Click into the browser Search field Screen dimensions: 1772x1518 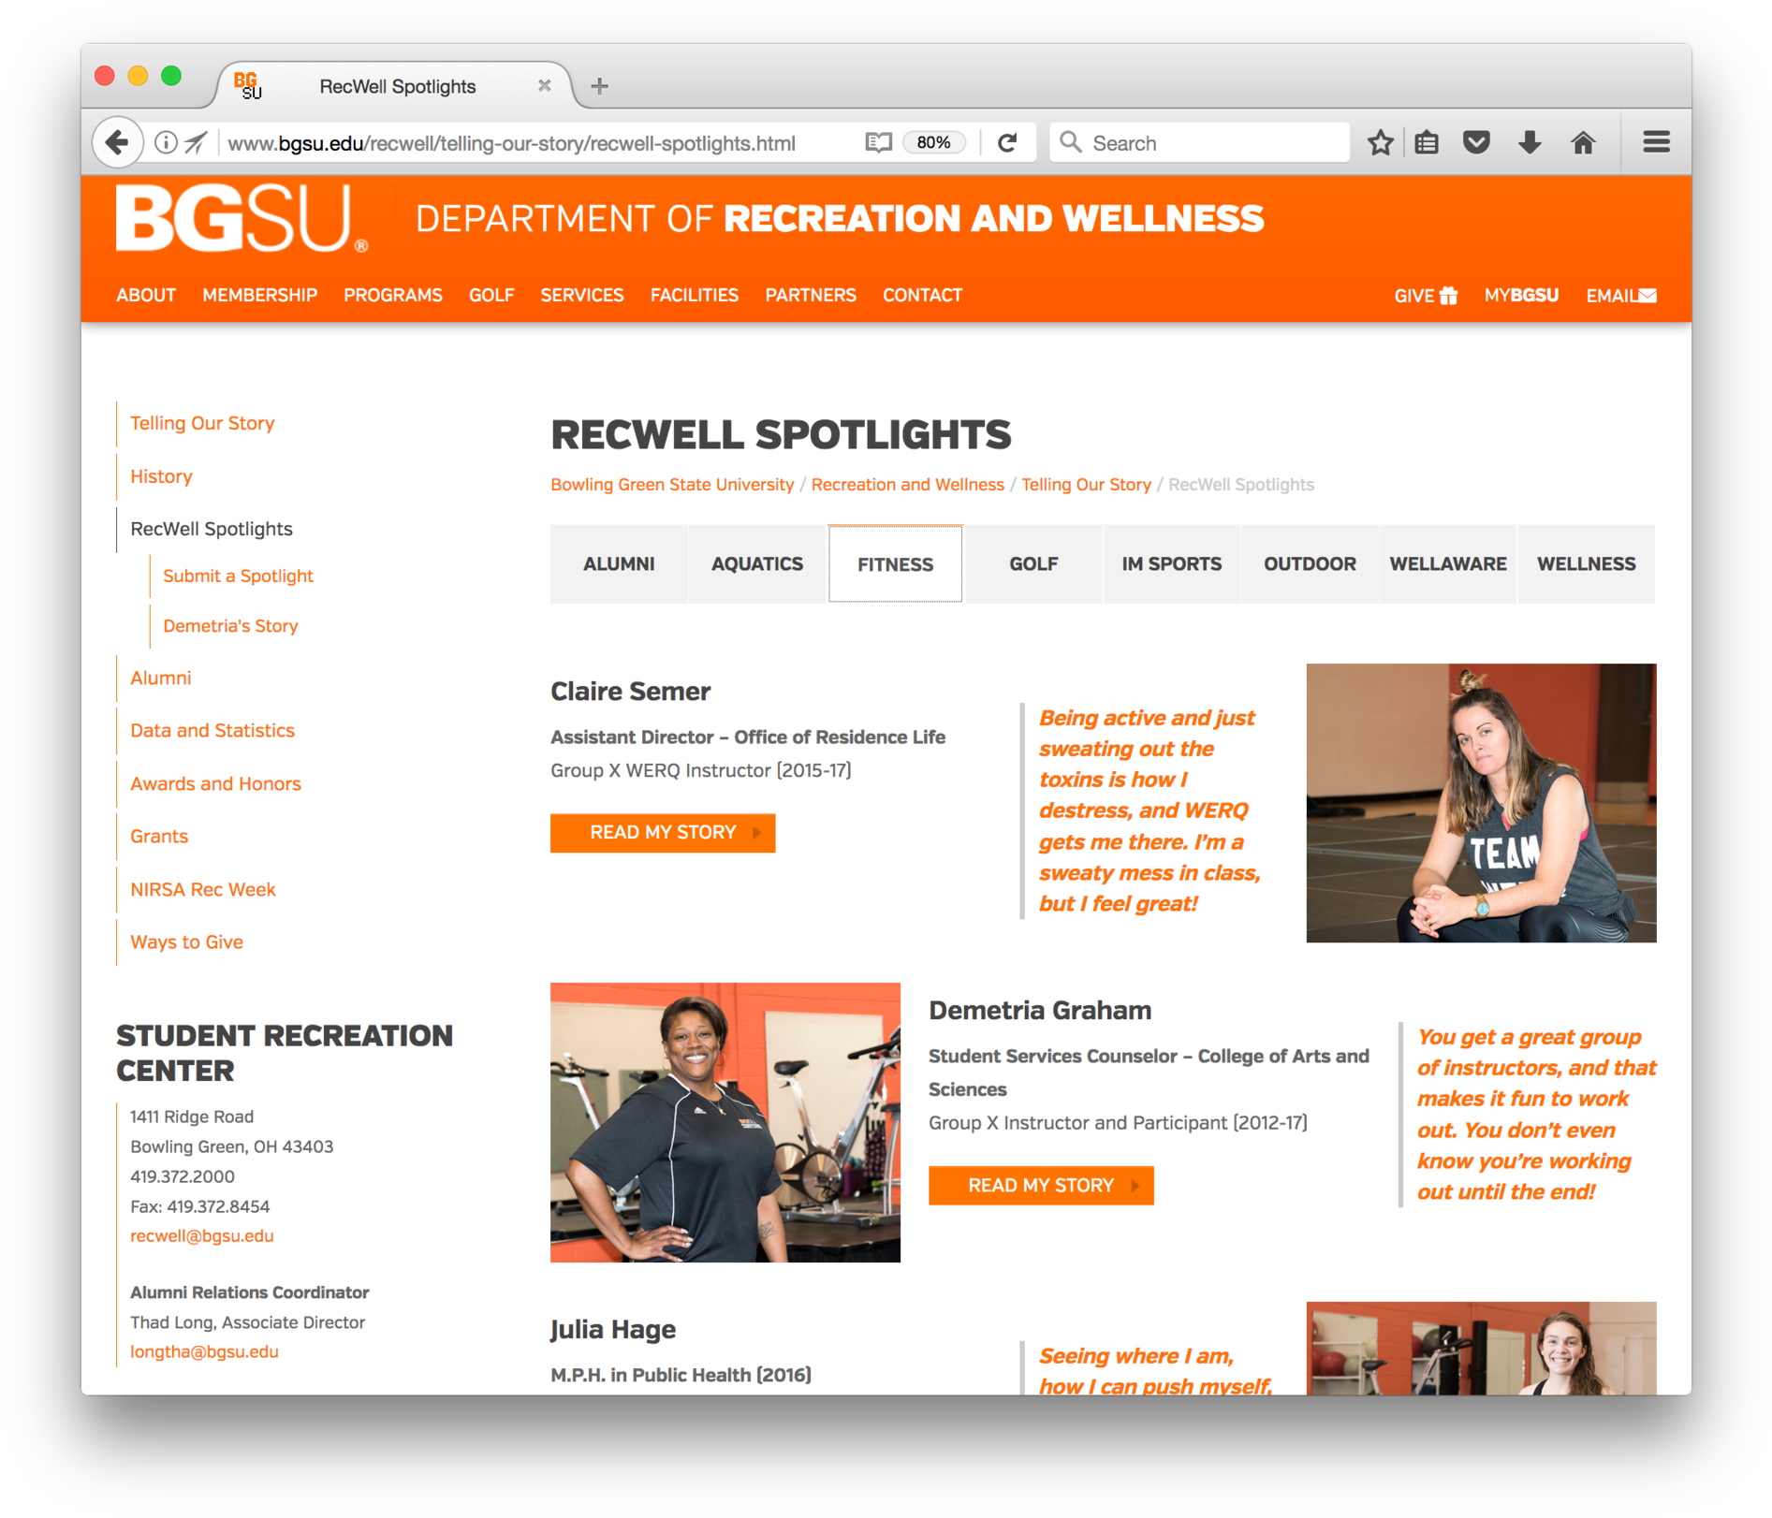pos(1199,143)
